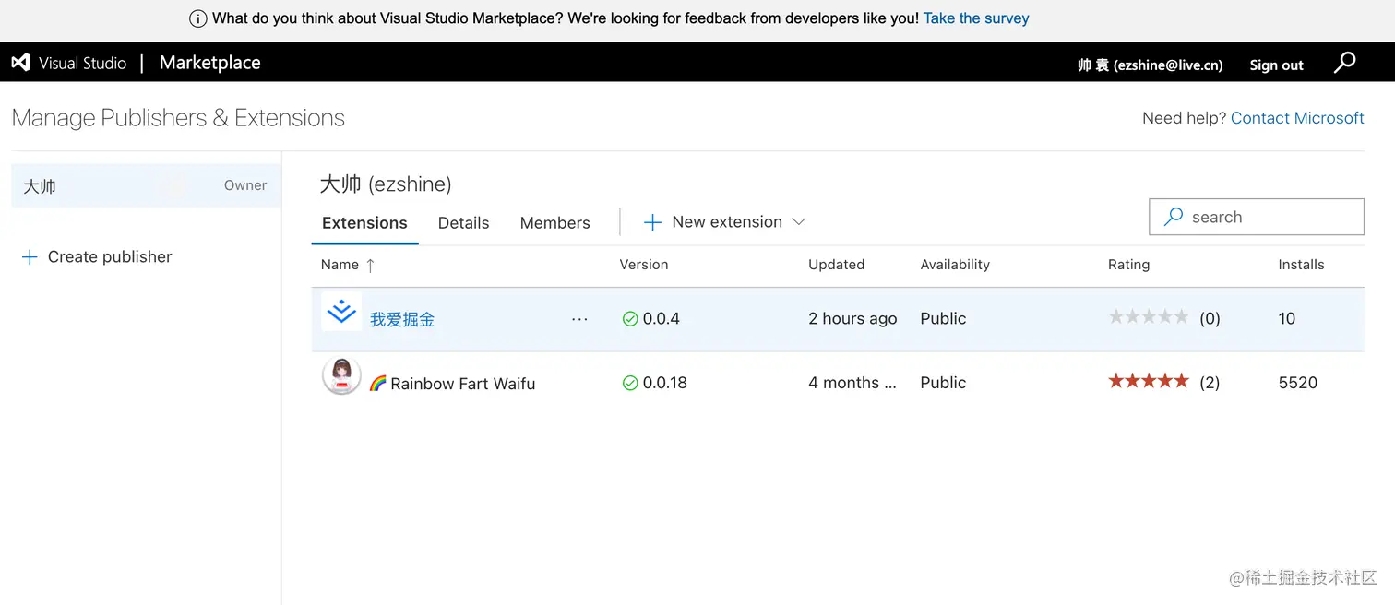Screen dimensions: 1395x605
Task: Open the Contact Microsoft link
Action: tap(1297, 118)
